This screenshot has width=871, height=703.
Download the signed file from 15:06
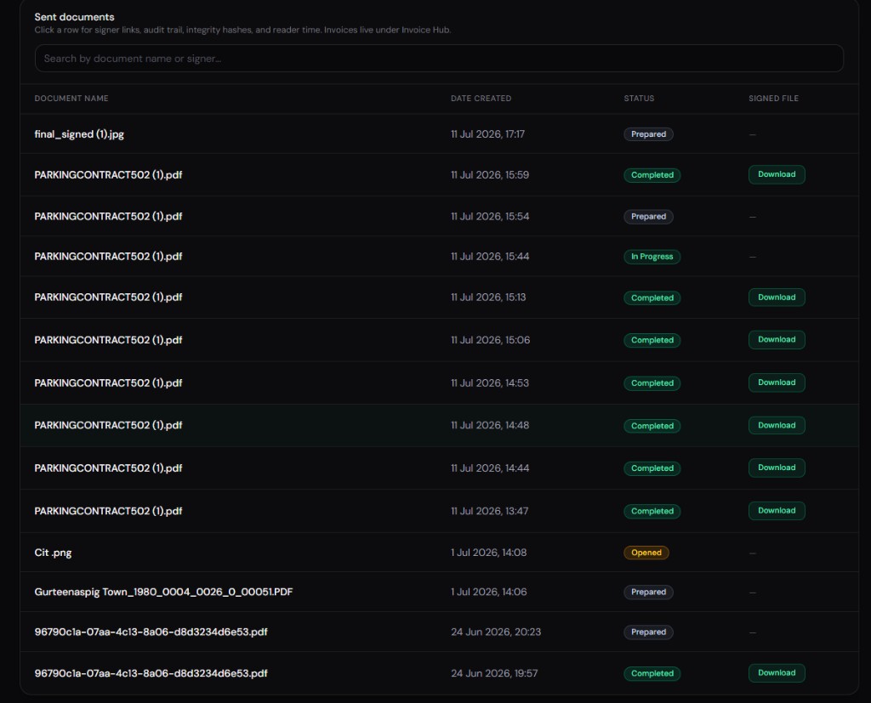tap(776, 339)
